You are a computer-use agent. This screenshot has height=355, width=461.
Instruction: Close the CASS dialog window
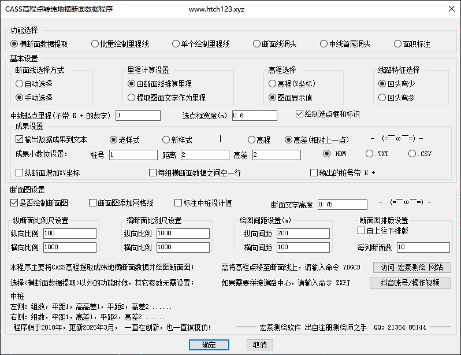coord(451,9)
